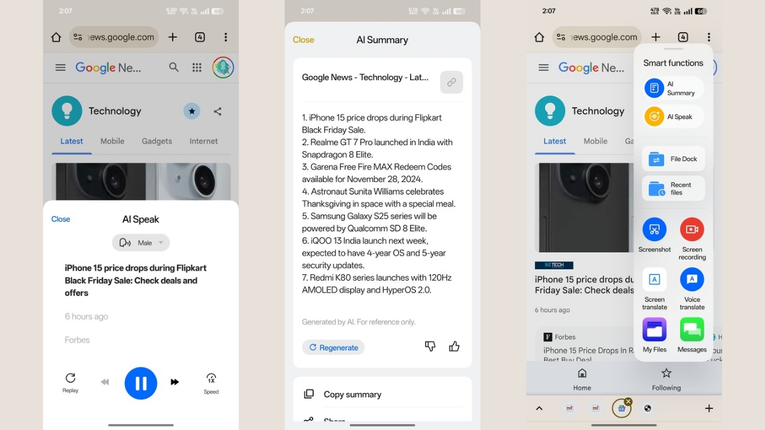Open the AI Summary smart function
The height and width of the screenshot is (430, 765).
(672, 88)
